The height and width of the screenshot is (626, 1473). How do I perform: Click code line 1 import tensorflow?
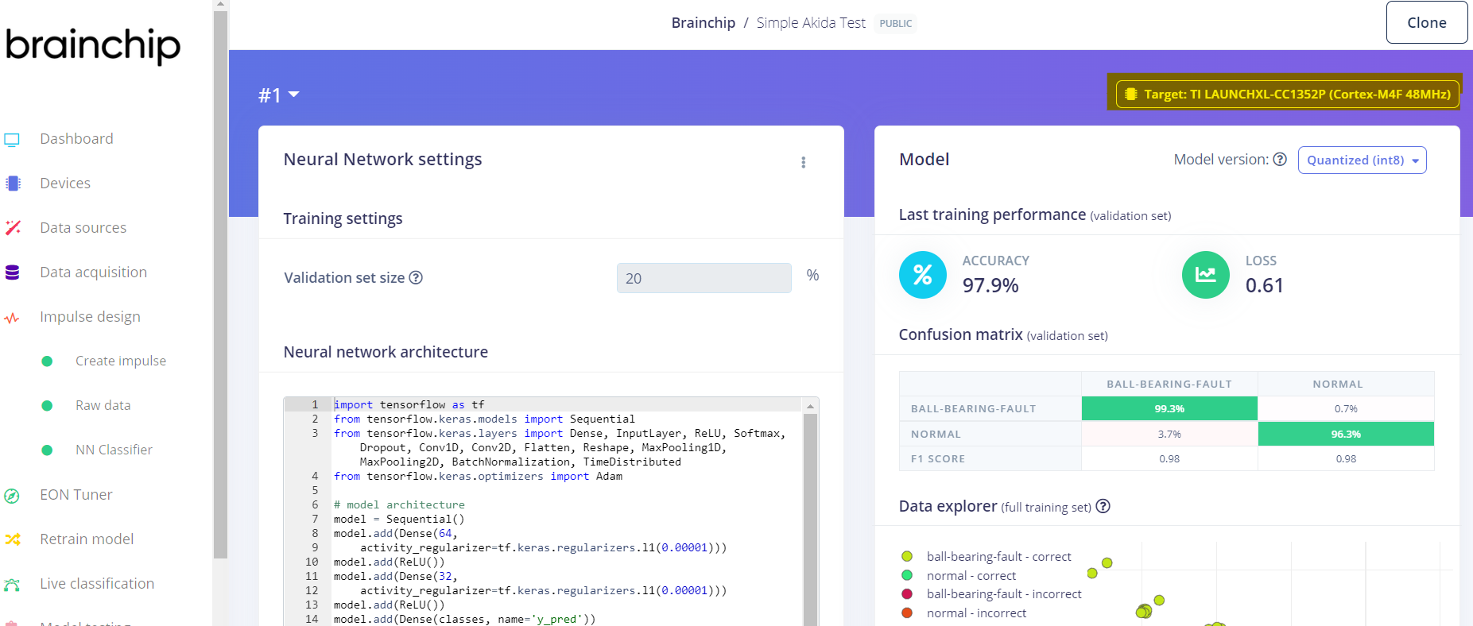(x=409, y=404)
